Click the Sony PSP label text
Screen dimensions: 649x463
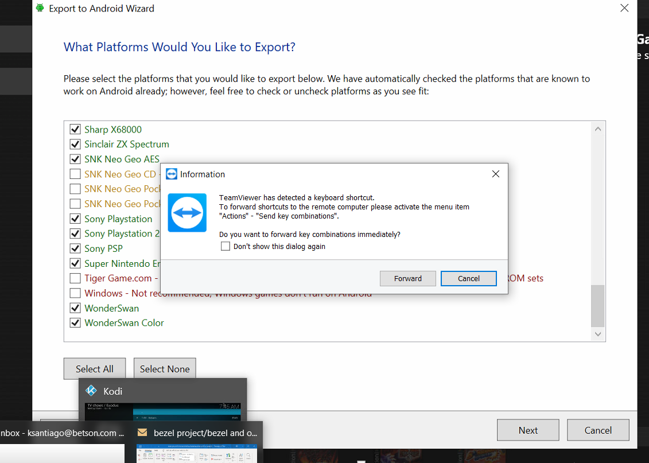[103, 248]
